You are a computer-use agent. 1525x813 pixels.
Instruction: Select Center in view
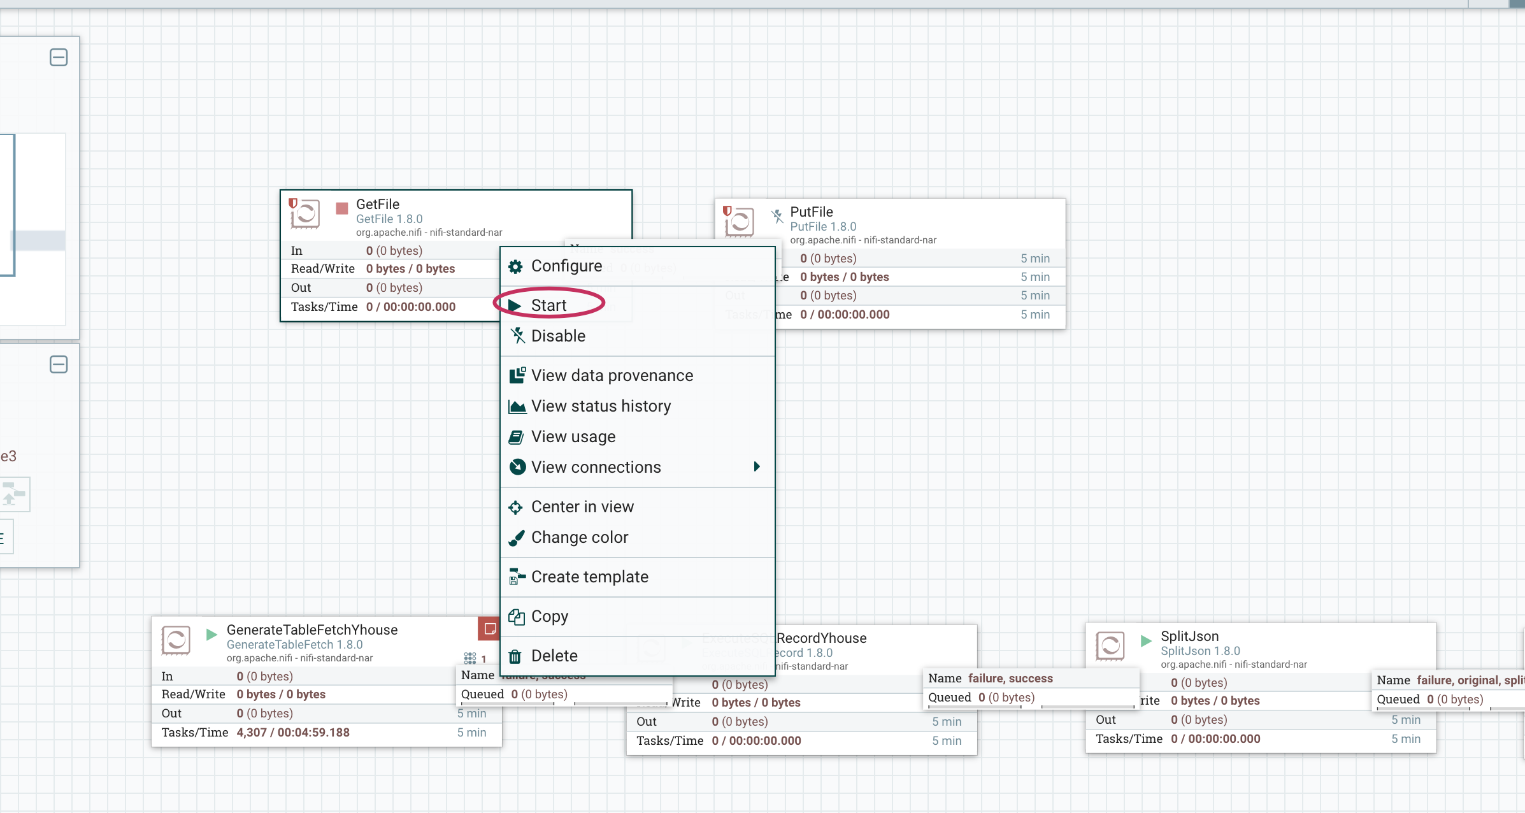click(637, 507)
